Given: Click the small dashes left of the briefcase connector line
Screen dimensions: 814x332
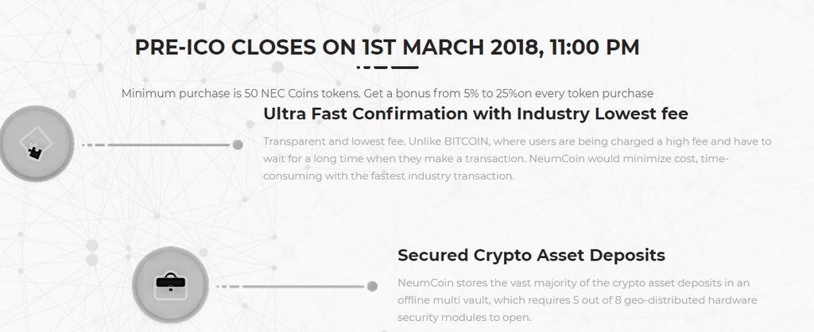Looking at the screenshot, I should click(x=227, y=287).
